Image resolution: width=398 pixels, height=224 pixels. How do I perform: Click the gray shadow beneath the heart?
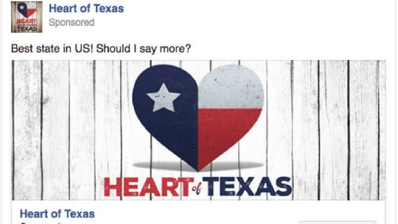198,166
